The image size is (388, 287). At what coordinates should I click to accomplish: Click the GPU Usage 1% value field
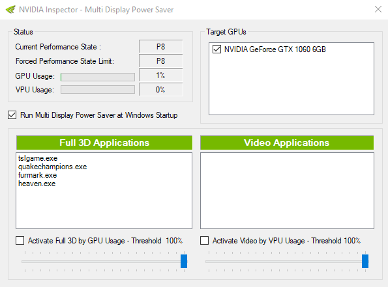pos(161,75)
